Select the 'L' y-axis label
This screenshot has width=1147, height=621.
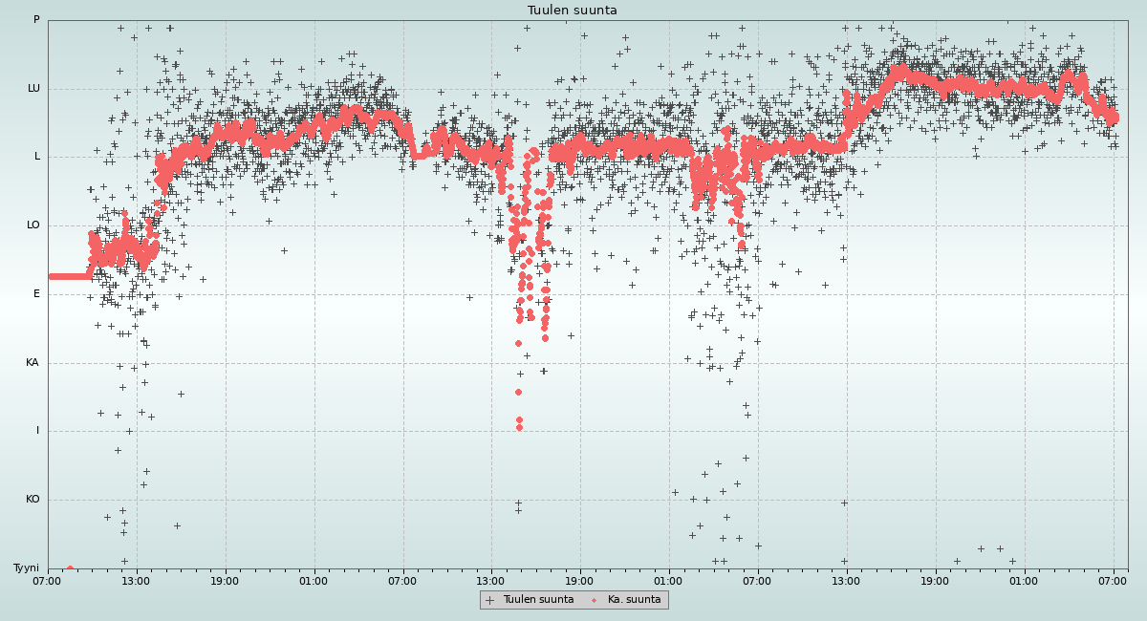click(x=37, y=157)
